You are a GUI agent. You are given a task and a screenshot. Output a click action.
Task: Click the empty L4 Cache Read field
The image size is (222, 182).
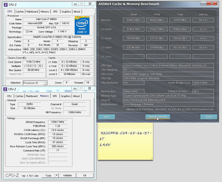tap(133, 57)
